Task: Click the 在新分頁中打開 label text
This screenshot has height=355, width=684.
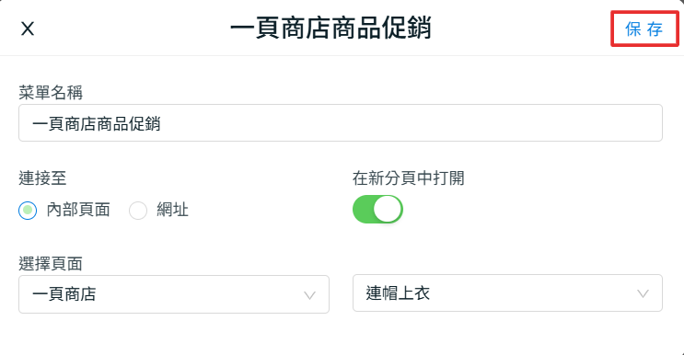Action: [x=409, y=178]
